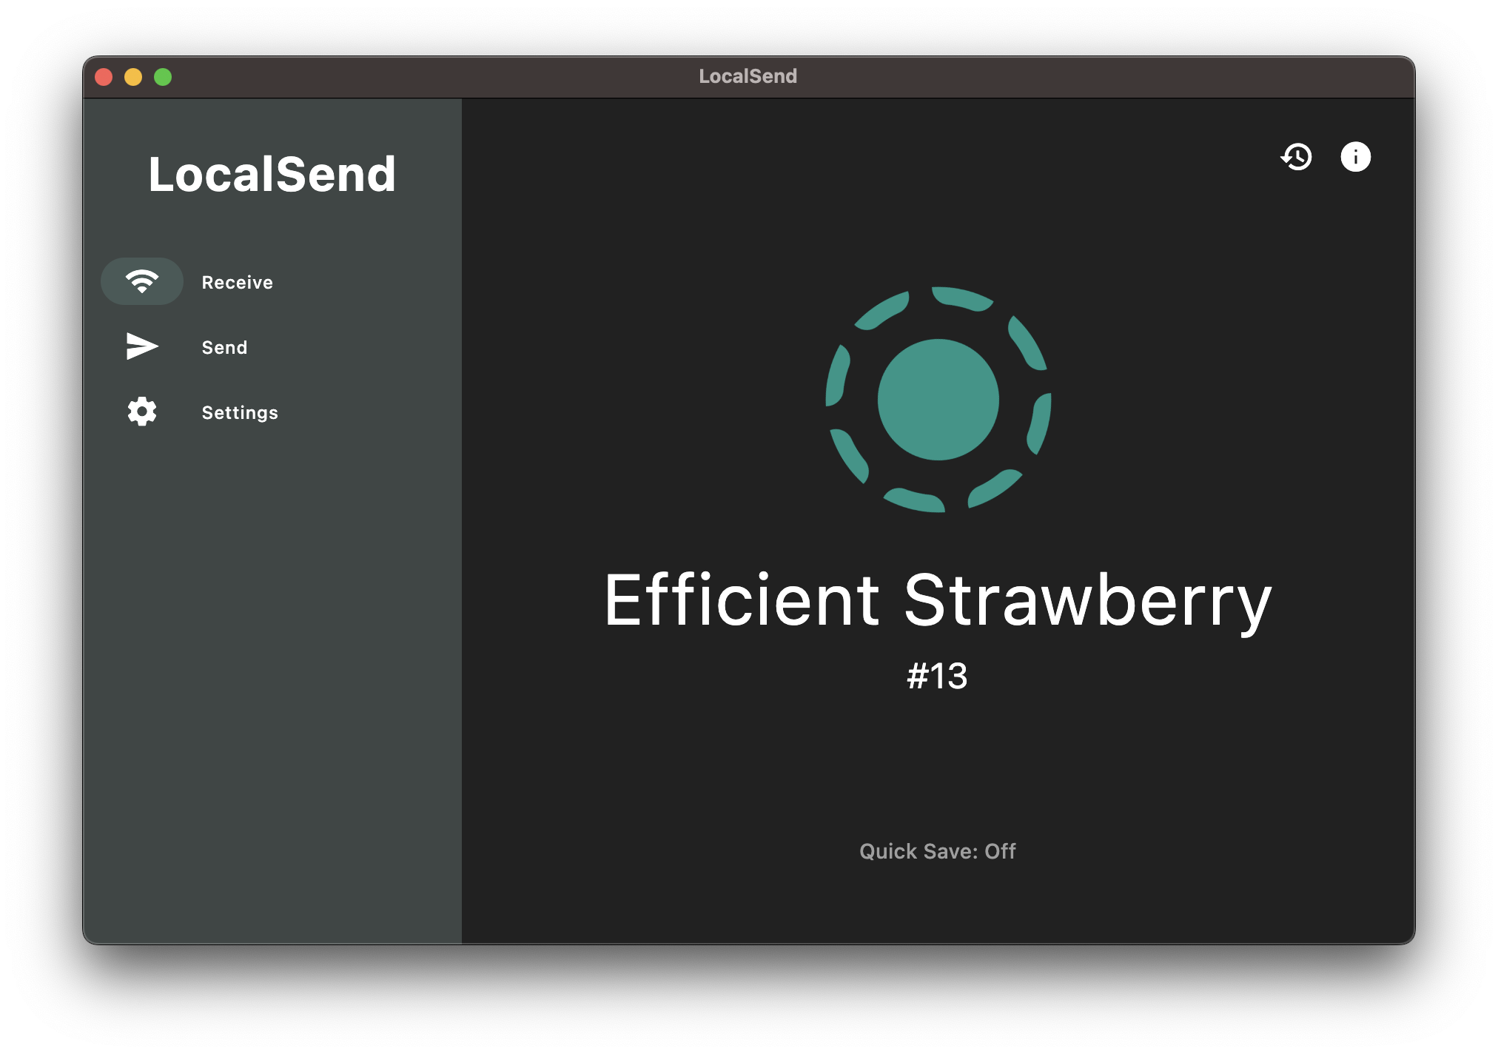Open the transfer history icon
This screenshot has height=1054, width=1498.
coord(1296,157)
